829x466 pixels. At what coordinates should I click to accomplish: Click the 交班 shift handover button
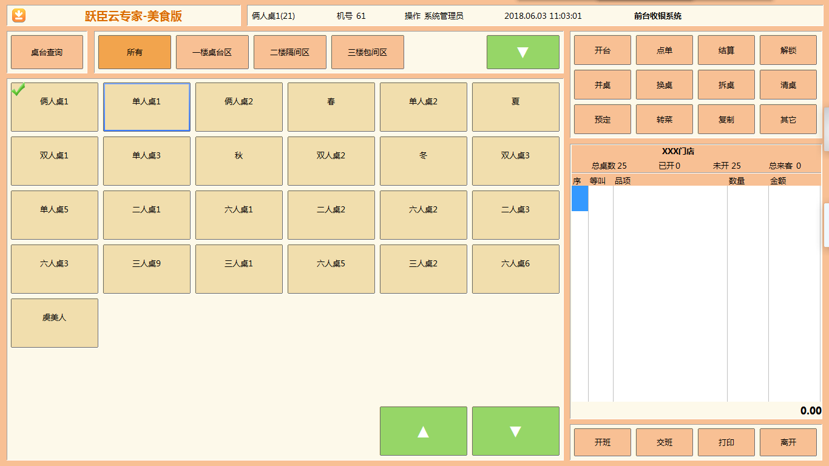665,442
